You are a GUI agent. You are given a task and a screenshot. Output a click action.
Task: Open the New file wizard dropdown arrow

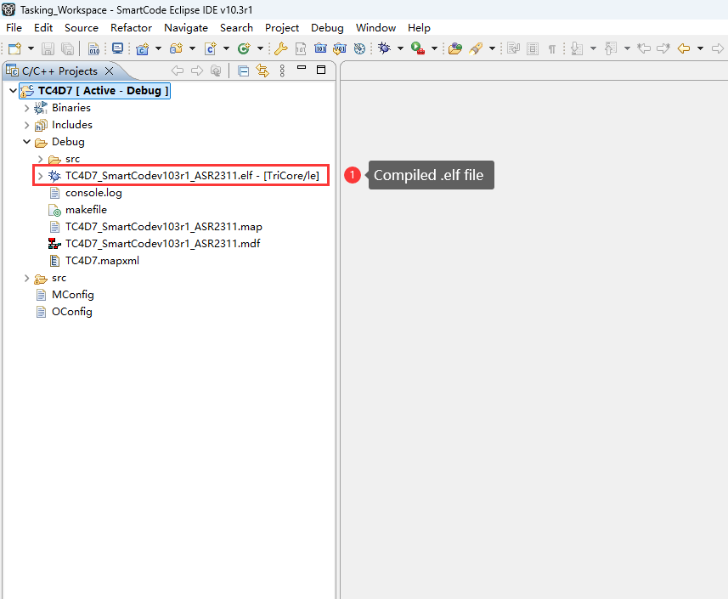[x=31, y=49]
